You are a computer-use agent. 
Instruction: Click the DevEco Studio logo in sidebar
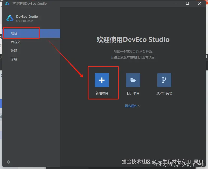pos(10,18)
